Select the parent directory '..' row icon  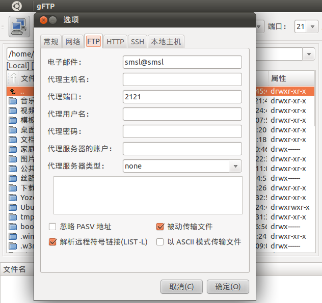[x=13, y=91]
